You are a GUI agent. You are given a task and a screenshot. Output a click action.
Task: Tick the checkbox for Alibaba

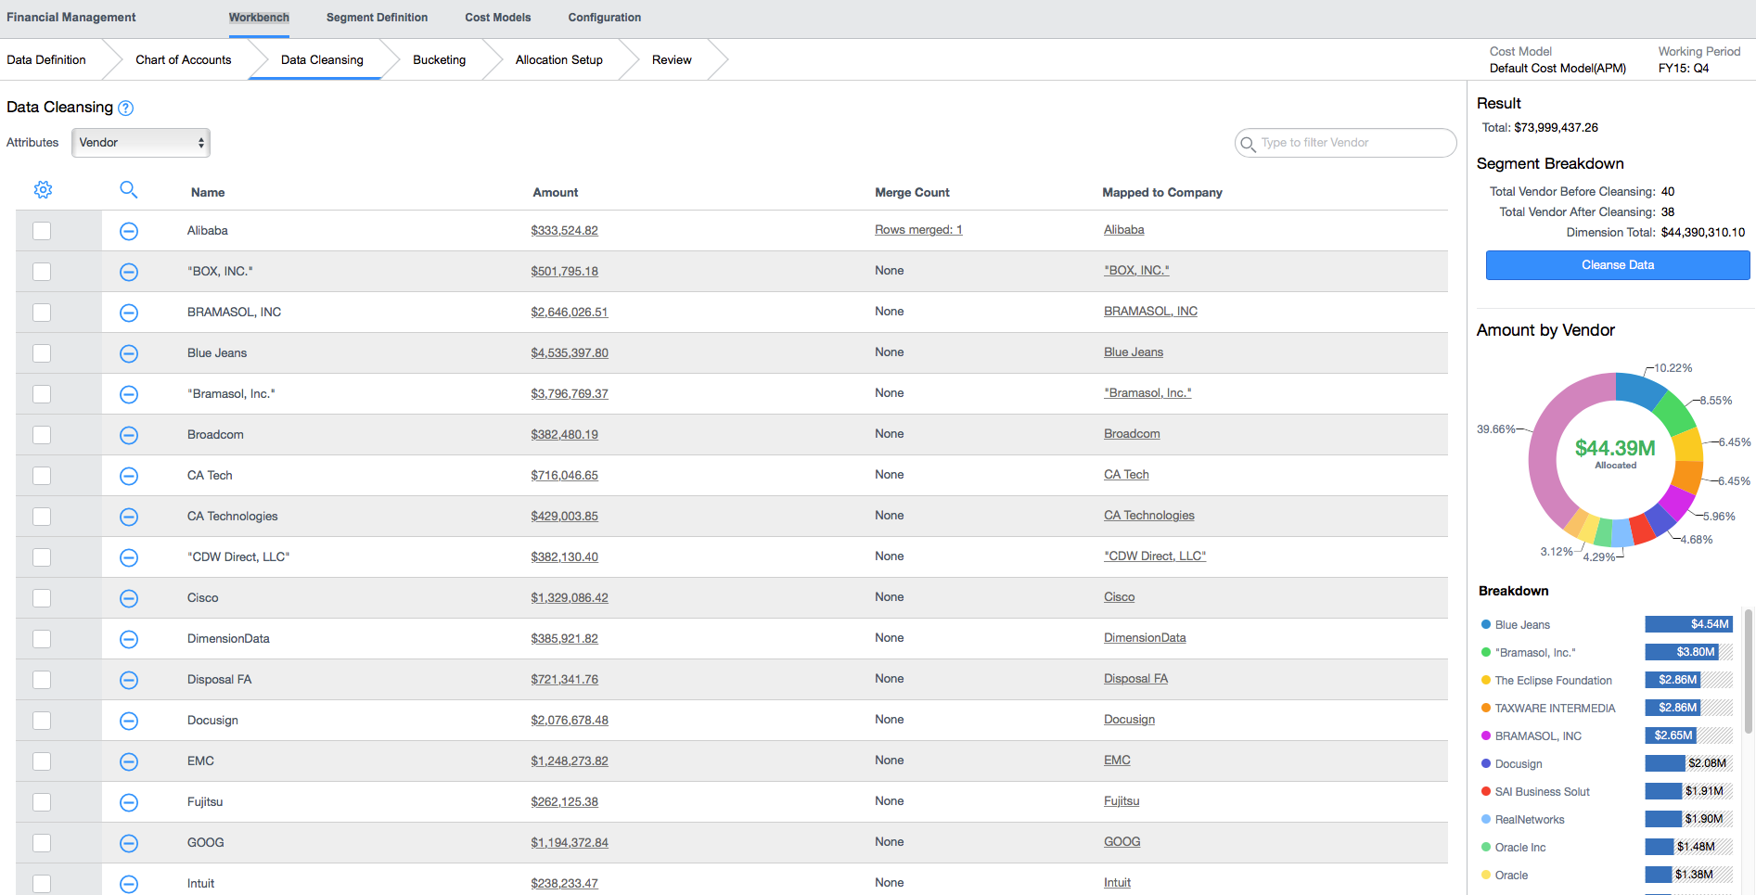tap(42, 231)
